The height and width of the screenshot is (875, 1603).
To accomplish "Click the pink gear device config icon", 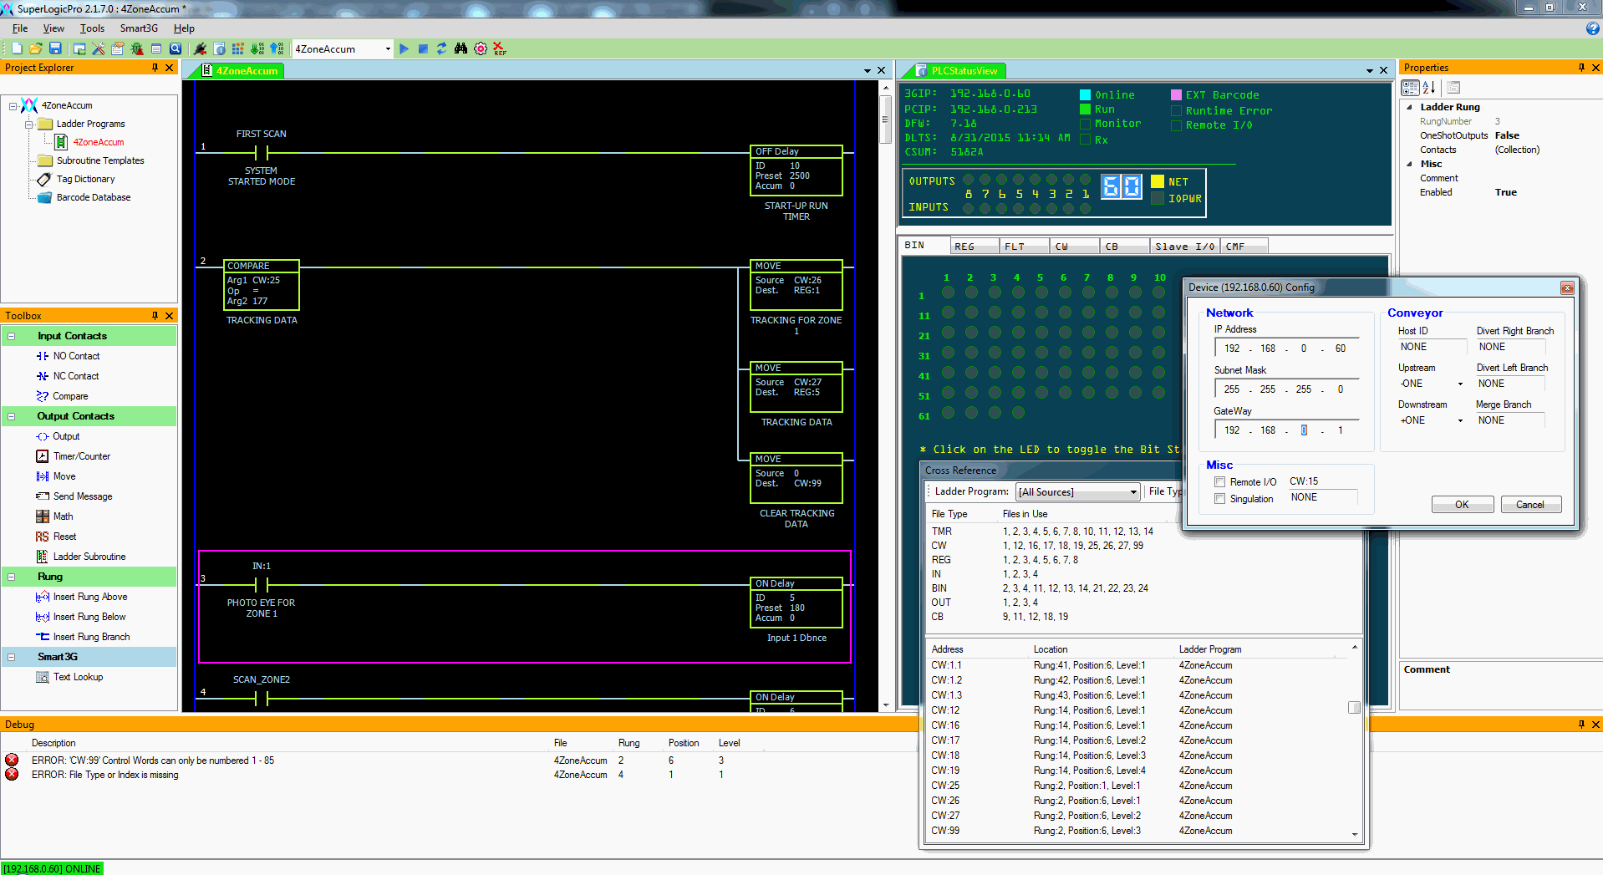I will tap(481, 48).
